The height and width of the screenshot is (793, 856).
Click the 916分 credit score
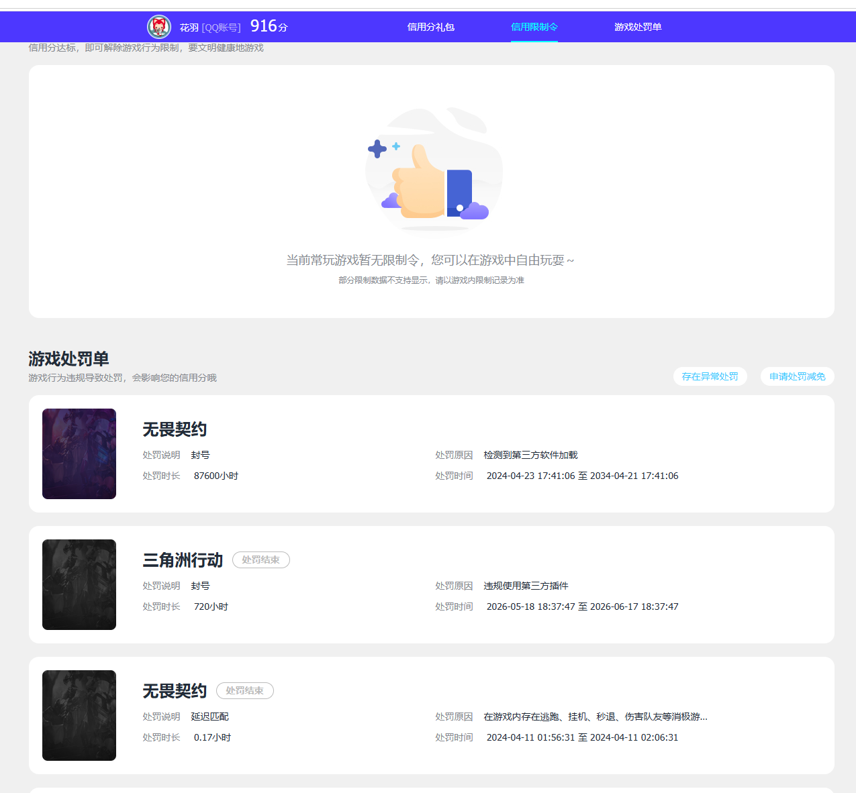tap(269, 26)
